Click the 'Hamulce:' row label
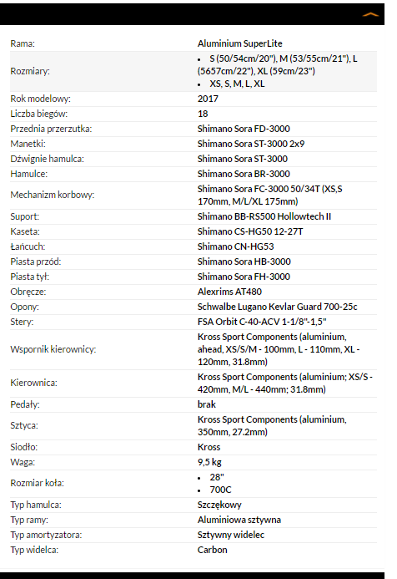The width and height of the screenshot is (397, 579). click(28, 174)
